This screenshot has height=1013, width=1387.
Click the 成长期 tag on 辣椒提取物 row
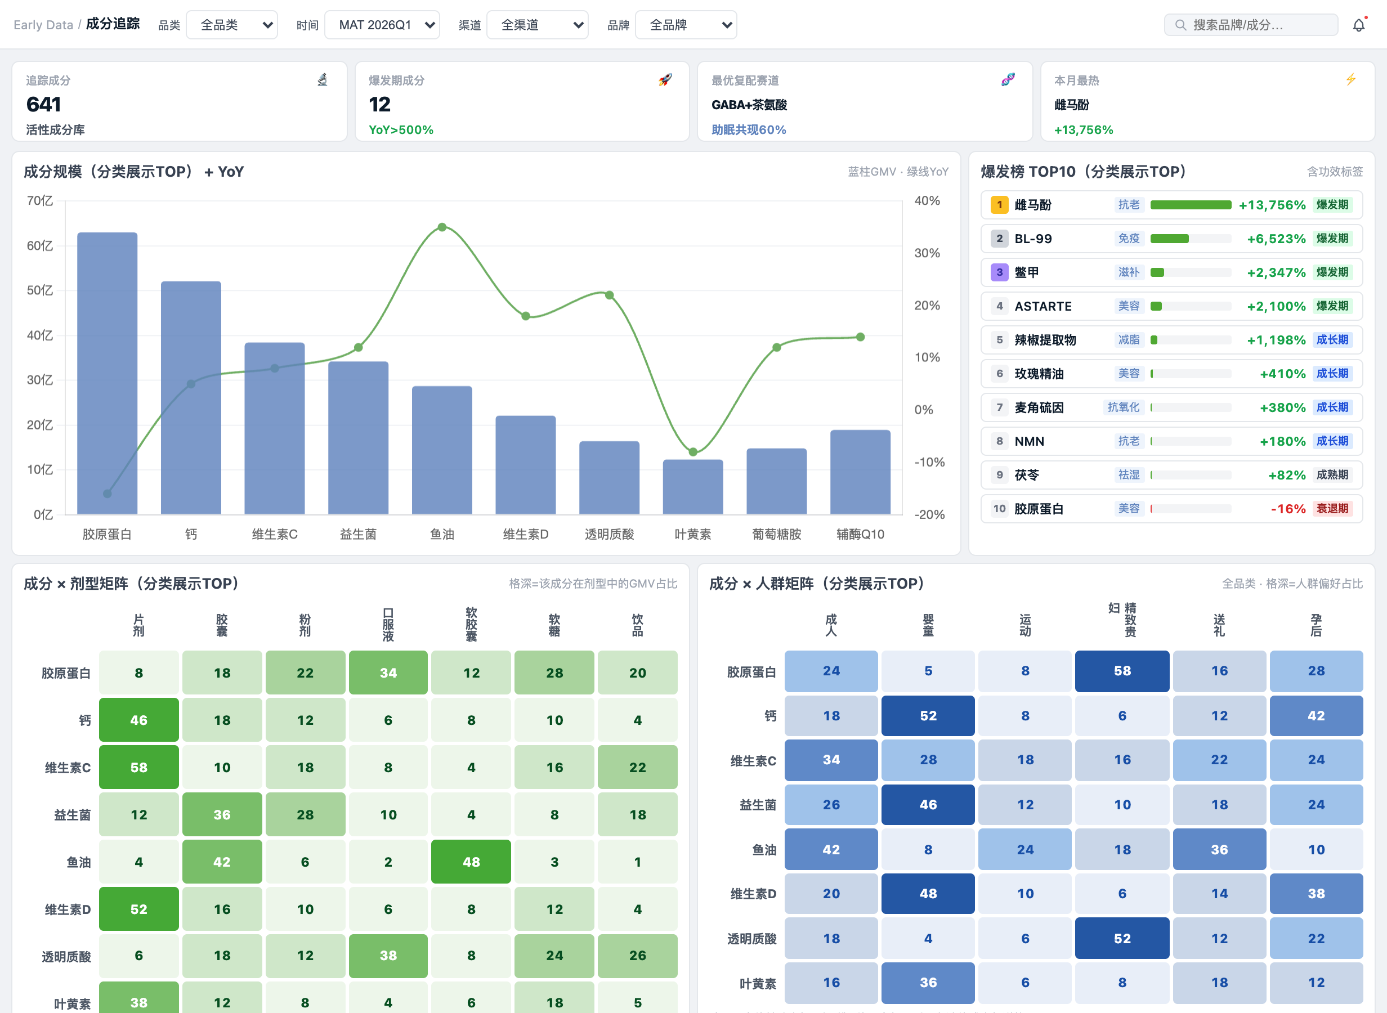(x=1332, y=340)
